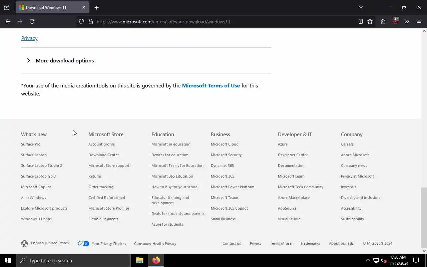
Task: Open Azure Marketplace link
Action: (x=294, y=198)
